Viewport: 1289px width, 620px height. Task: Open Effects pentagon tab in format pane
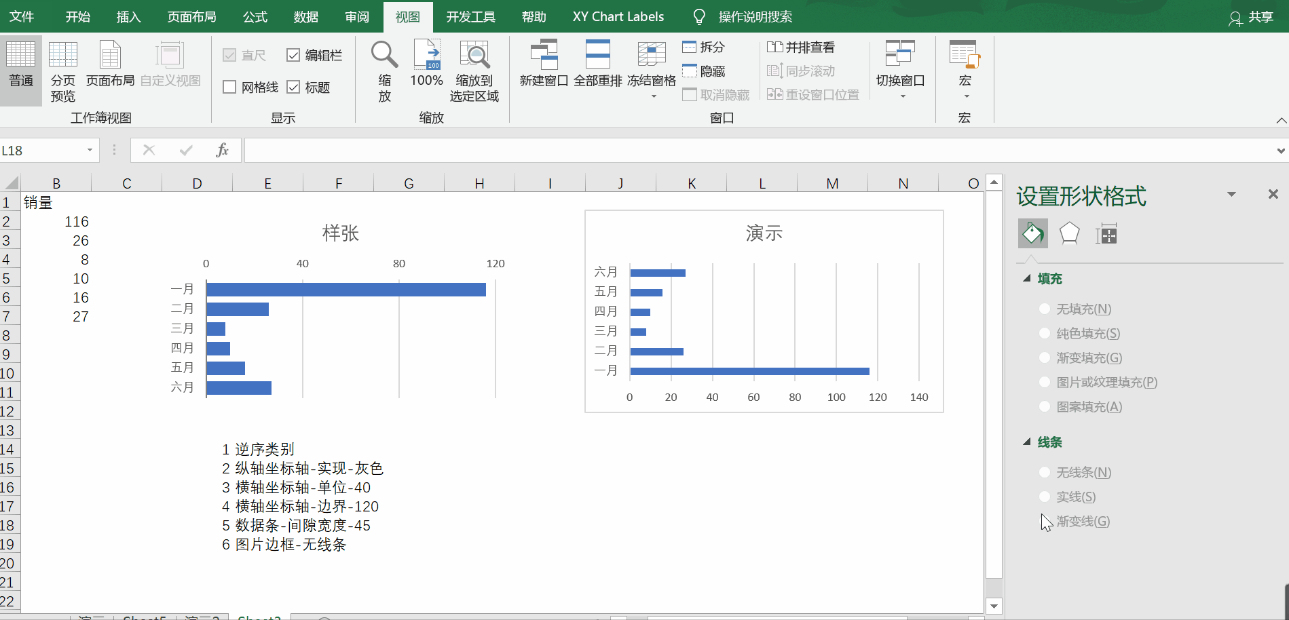coord(1070,233)
